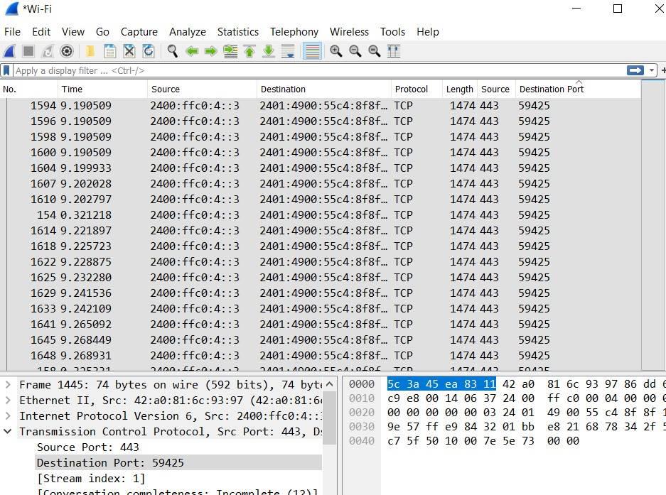Sort by No. column header

pos(29,89)
